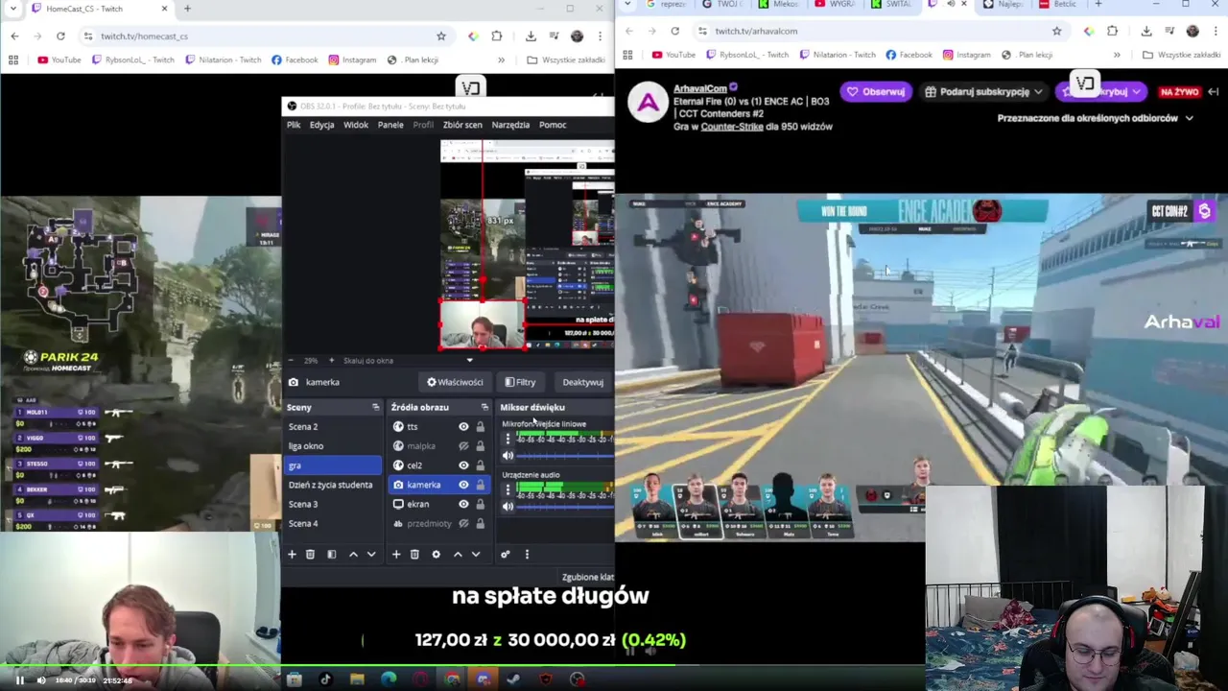Image resolution: width=1228 pixels, height=691 pixels.
Task: Open the Counter-Strike game link
Action: click(x=732, y=126)
